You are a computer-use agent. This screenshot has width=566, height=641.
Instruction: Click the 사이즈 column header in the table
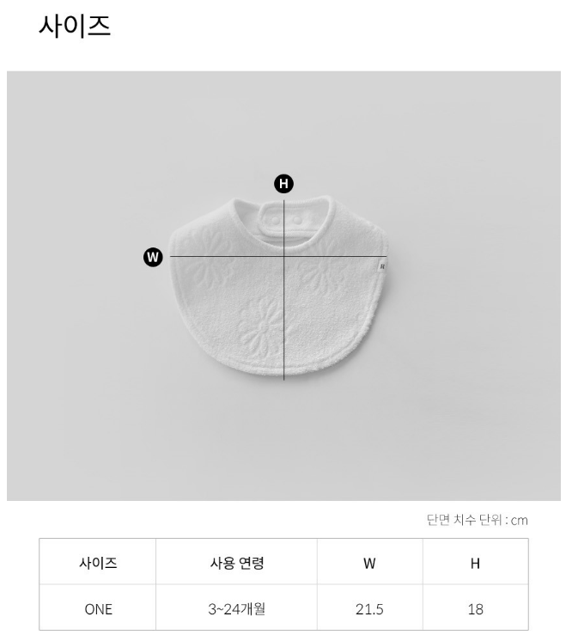[97, 564]
